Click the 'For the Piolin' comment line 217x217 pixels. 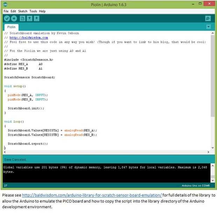pyautogui.click(x=45, y=51)
